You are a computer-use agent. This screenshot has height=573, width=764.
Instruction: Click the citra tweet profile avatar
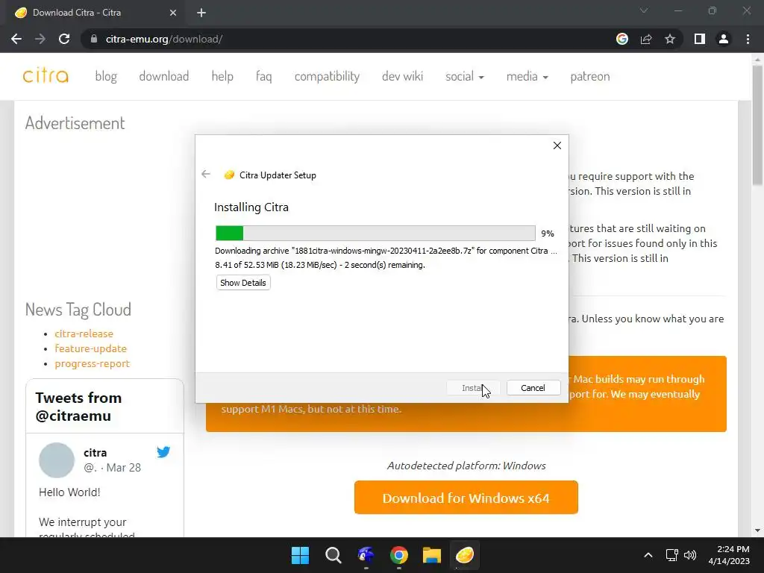point(57,460)
